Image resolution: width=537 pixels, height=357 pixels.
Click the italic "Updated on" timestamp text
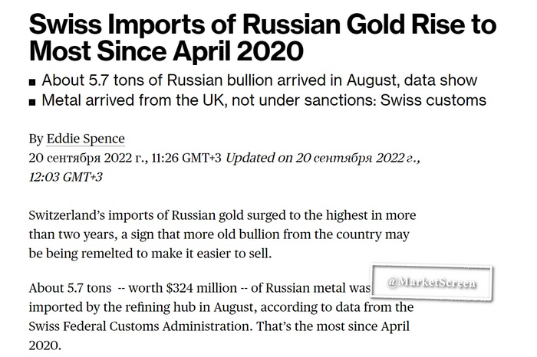pyautogui.click(x=323, y=159)
